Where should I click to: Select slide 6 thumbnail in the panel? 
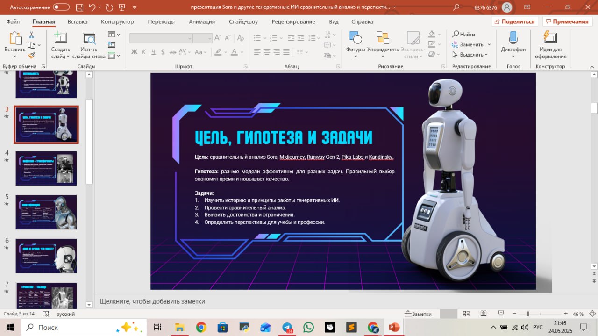point(46,256)
